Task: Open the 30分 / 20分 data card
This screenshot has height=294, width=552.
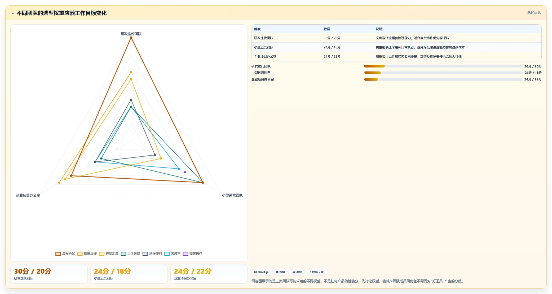Action: pyautogui.click(x=49, y=274)
